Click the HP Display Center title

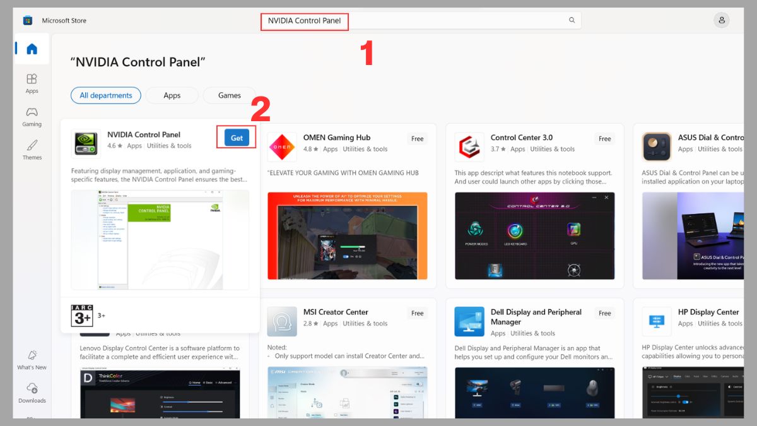click(708, 312)
